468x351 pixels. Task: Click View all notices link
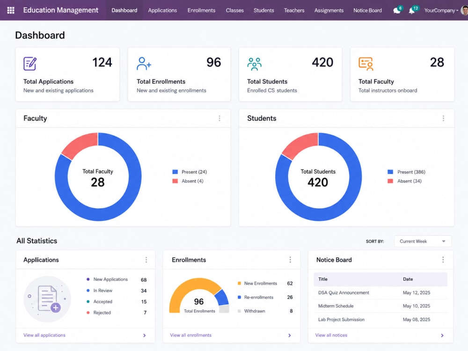pos(331,335)
